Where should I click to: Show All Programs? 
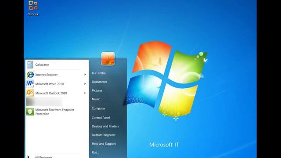click(43, 157)
